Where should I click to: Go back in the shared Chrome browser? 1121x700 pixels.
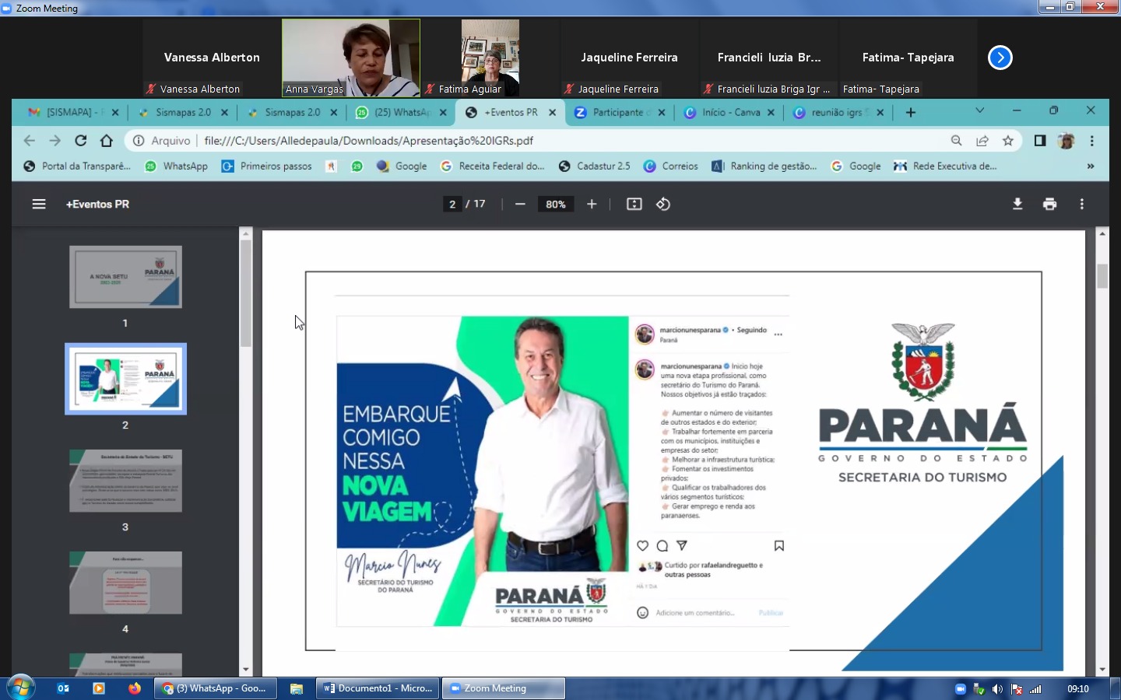30,141
